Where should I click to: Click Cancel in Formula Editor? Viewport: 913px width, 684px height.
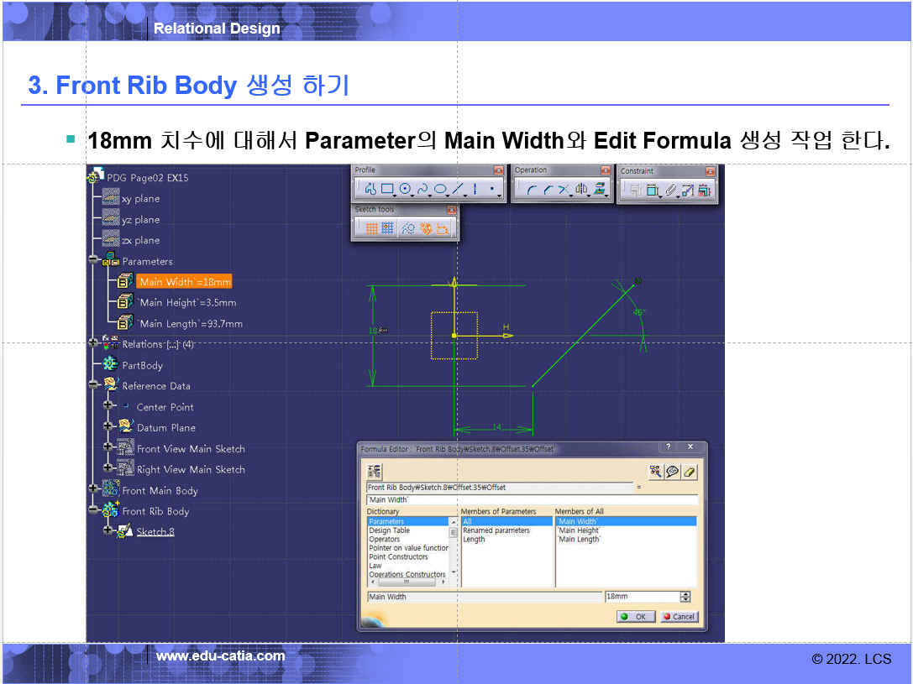click(679, 617)
